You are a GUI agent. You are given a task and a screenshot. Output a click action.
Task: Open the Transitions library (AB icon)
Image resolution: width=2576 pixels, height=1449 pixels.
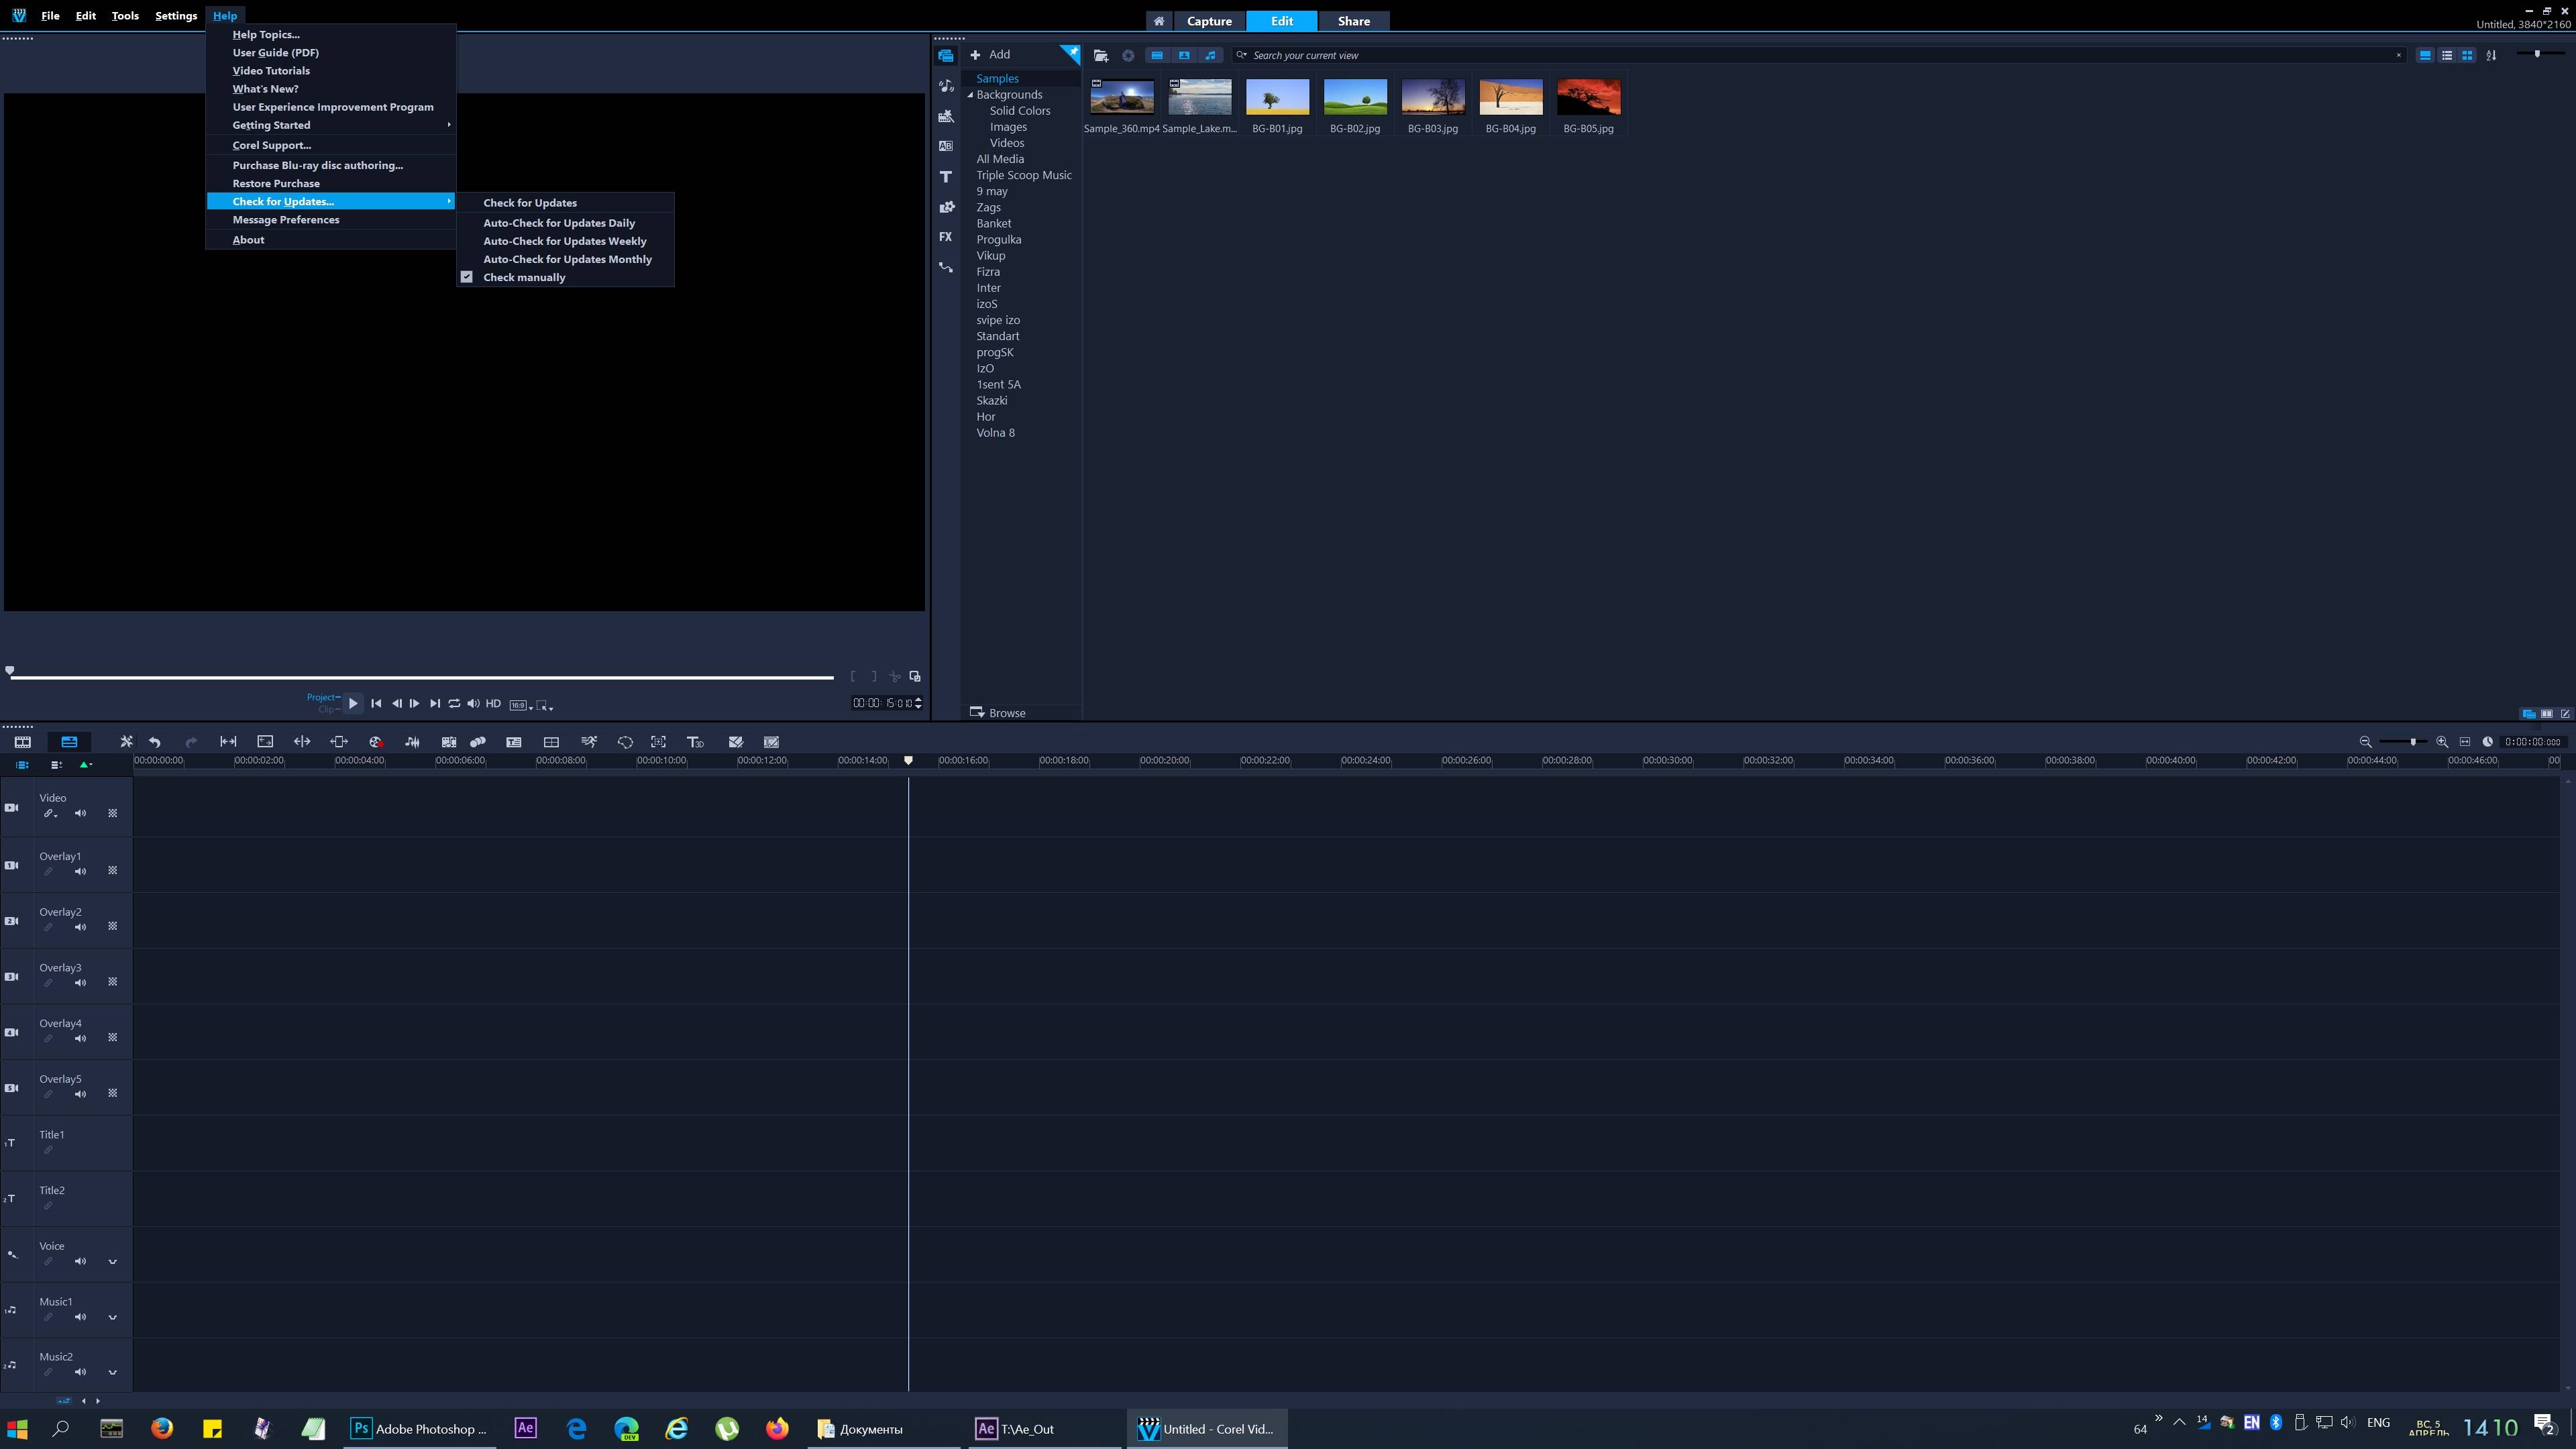(x=945, y=146)
